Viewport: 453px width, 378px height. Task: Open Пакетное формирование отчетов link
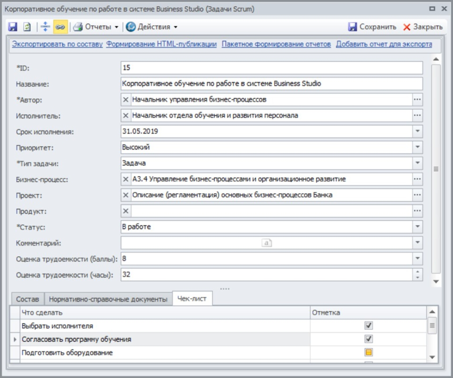click(x=276, y=44)
